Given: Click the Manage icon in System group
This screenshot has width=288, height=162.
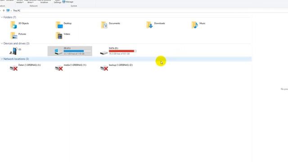Looking at the screenshot, I should click(64, 2).
